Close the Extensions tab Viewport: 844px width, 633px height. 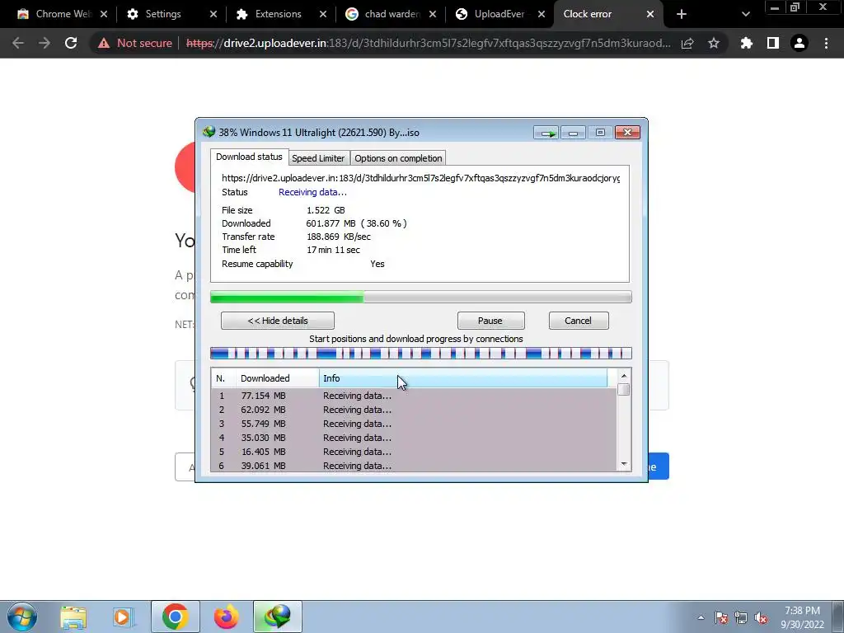point(323,14)
